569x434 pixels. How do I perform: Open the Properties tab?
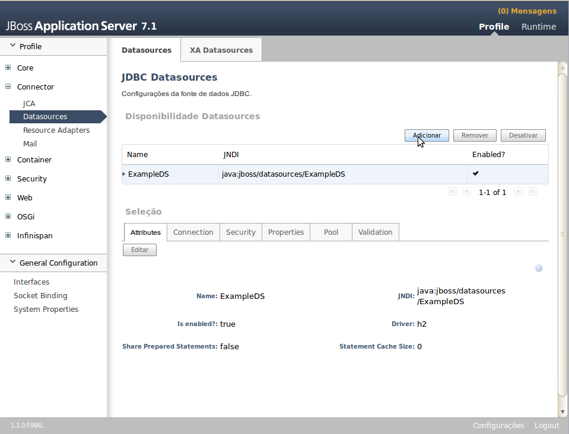point(286,232)
